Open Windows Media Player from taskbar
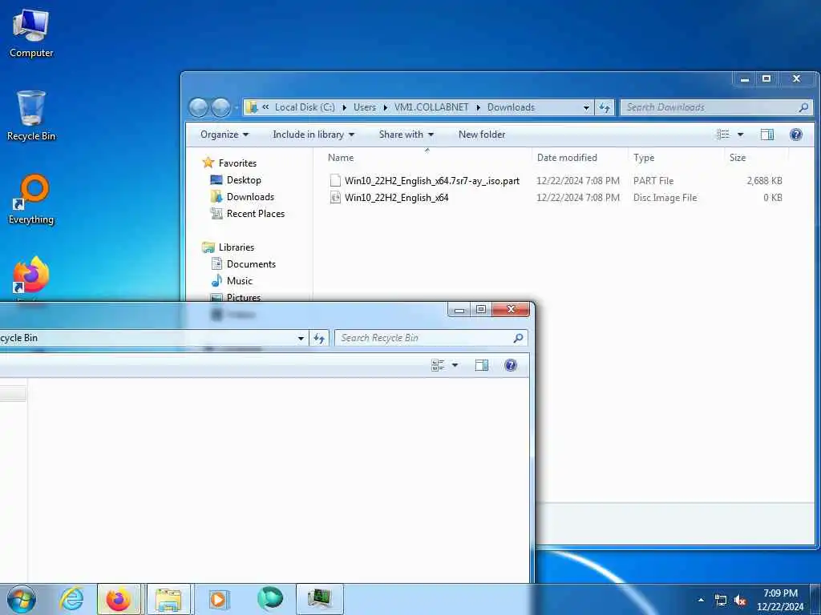This screenshot has height=615, width=821. point(219,599)
